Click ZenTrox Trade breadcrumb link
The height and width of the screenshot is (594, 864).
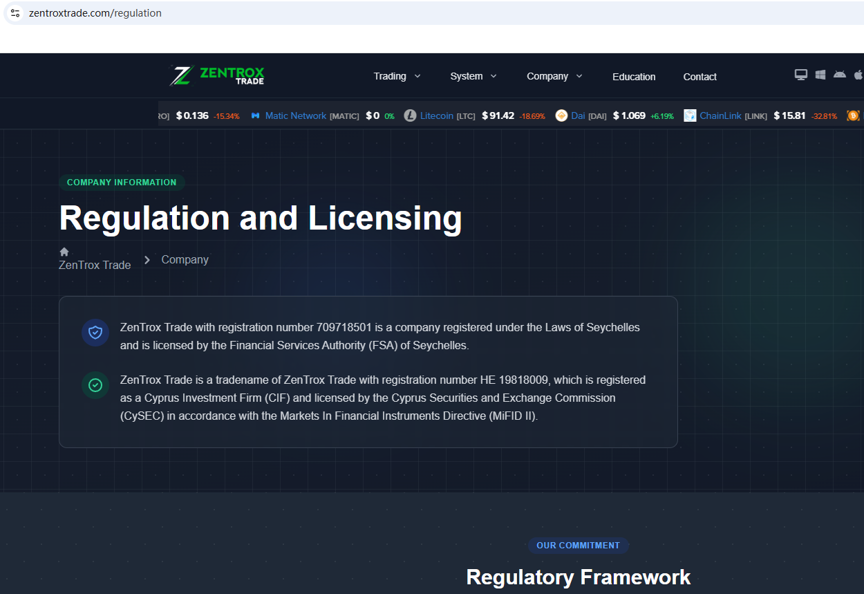95,265
